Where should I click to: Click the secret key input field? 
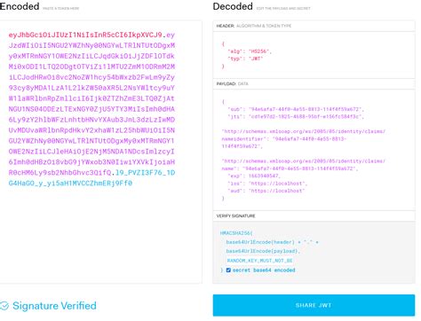[259, 261]
